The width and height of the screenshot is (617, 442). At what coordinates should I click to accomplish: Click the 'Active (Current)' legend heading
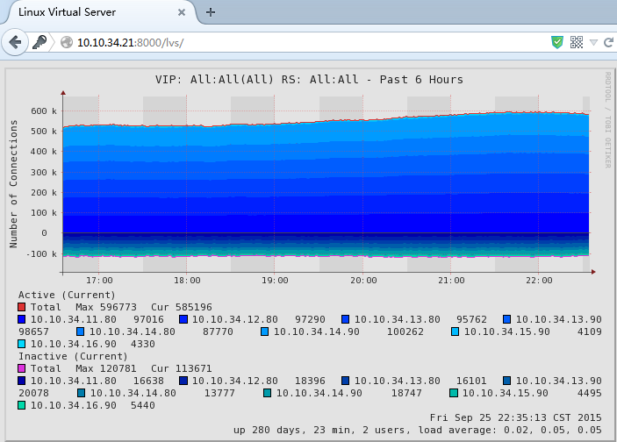coord(67,295)
